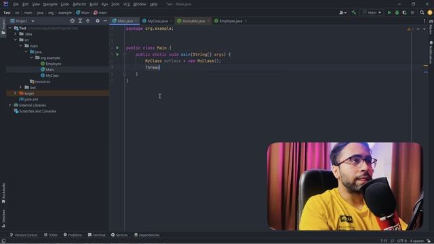Click LF line separator in status bar
The image size is (434, 244).
[392, 241]
